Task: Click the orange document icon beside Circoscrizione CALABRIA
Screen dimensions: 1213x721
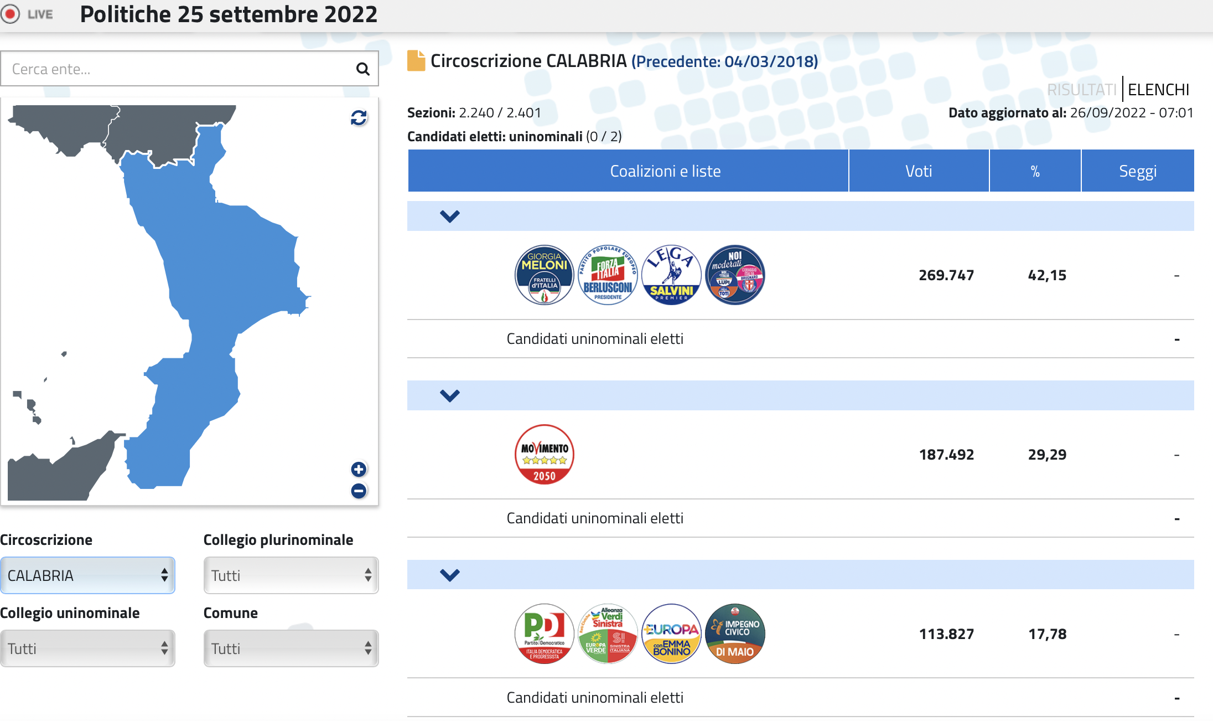Action: pos(416,61)
